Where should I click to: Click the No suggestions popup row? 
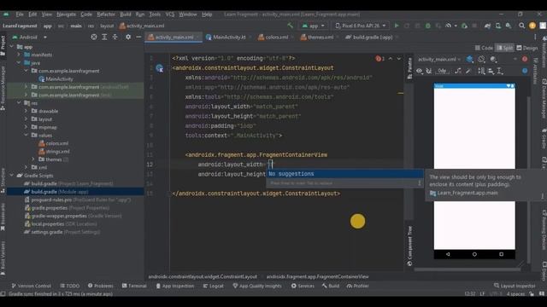point(344,174)
